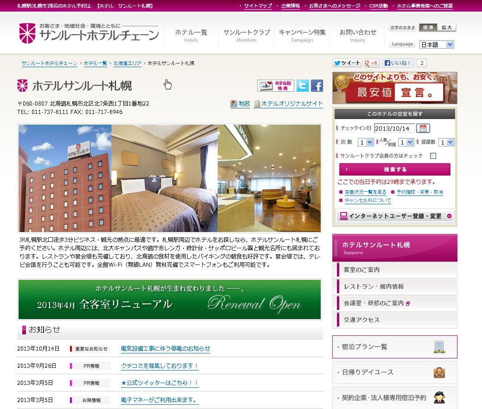The height and width of the screenshot is (409, 482).
Task: Open クチコミを募集しております！ notice
Action: tap(159, 366)
